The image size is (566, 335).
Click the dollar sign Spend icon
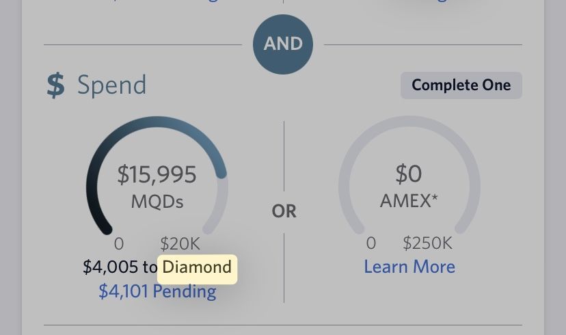[55, 85]
